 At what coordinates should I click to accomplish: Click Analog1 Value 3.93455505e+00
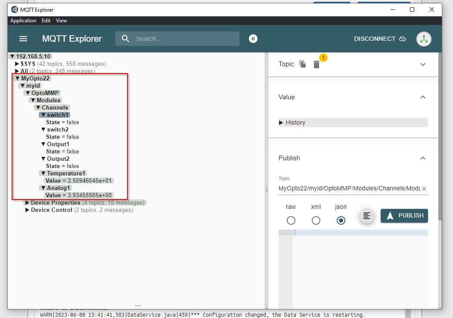[78, 196]
